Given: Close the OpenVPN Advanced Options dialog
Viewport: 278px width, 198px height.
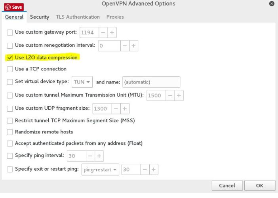Looking at the screenshot, I should pos(272,4).
